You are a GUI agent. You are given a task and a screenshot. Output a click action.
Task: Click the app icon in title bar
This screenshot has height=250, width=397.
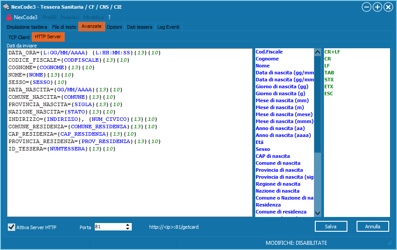[x=6, y=7]
